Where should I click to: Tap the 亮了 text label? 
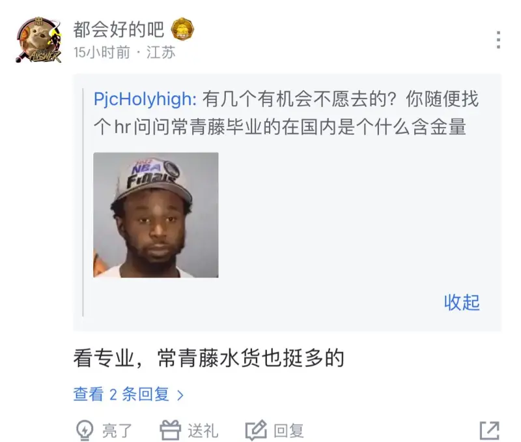point(117,431)
